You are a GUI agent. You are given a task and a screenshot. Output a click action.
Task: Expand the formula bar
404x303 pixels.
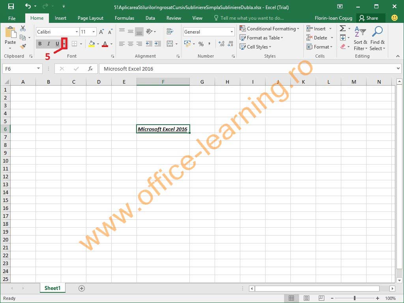(398, 69)
